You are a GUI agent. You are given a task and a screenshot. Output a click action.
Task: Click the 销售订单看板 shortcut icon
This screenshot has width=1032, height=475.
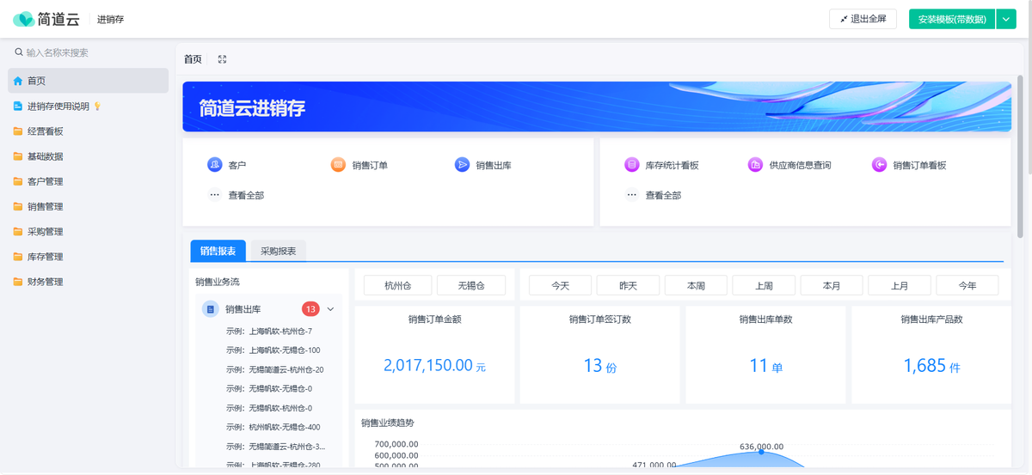coord(879,165)
